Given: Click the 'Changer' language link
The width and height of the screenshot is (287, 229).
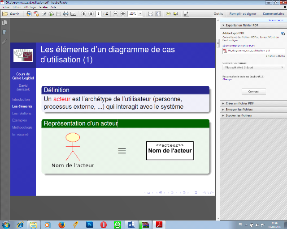Looking at the screenshot, I should pos(227,79).
